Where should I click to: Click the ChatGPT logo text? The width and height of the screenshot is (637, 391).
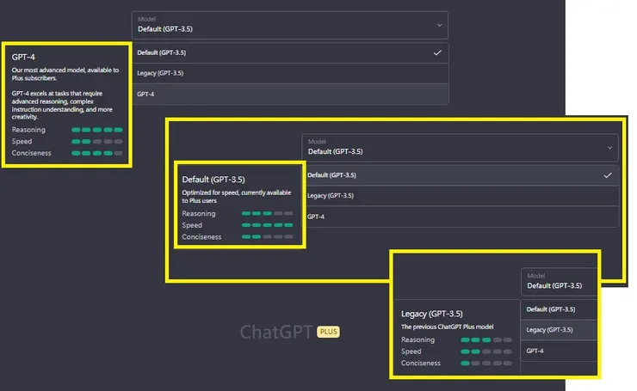pos(275,332)
